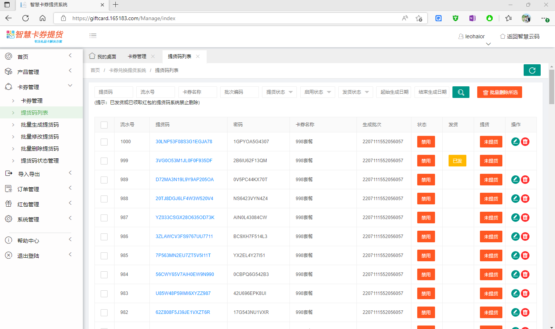Check the select-all checkbox in table header
555x329 pixels.
click(104, 125)
